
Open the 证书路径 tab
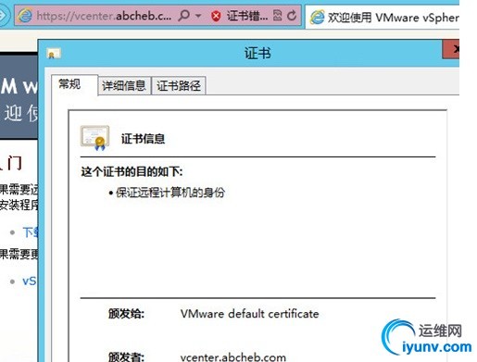pyautogui.click(x=179, y=85)
